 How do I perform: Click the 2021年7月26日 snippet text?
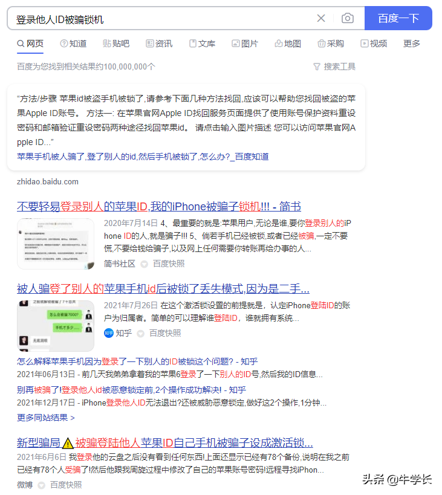[227, 312]
